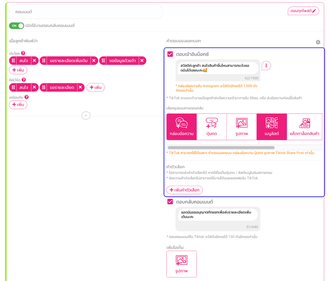Select the รูปภาพ reply format

(241, 127)
